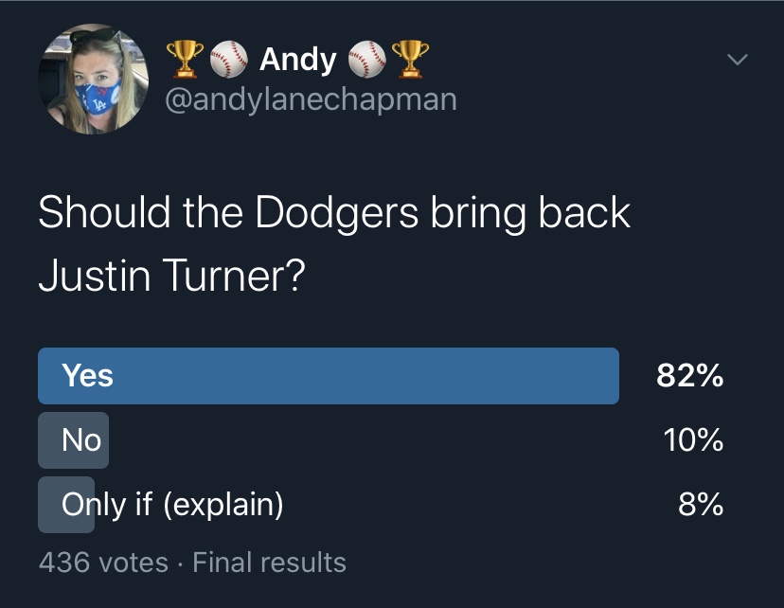This screenshot has height=608, width=784.
Task: Click the words bring back in the tweet
Action: 530,213
